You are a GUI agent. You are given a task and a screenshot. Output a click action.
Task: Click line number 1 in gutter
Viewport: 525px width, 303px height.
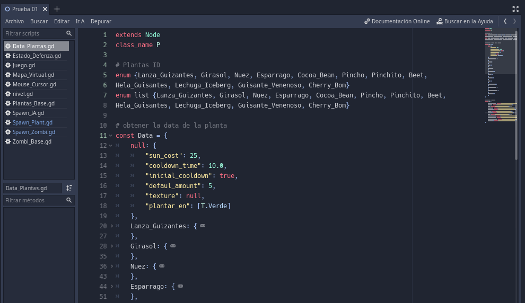[x=105, y=35]
